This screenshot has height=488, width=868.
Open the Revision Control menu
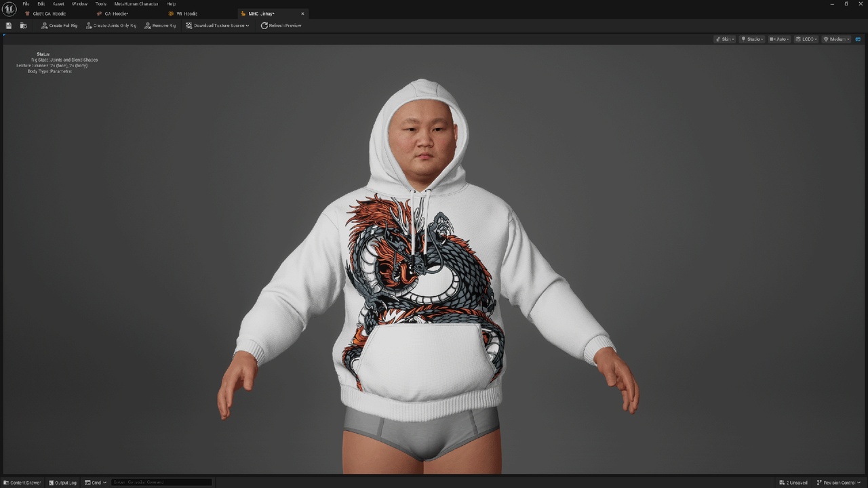pos(838,483)
